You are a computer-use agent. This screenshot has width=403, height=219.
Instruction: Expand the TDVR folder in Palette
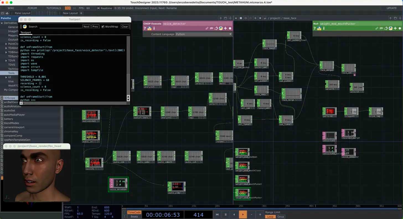(6, 61)
